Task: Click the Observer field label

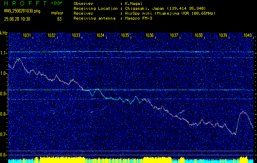Action: [x=83, y=4]
